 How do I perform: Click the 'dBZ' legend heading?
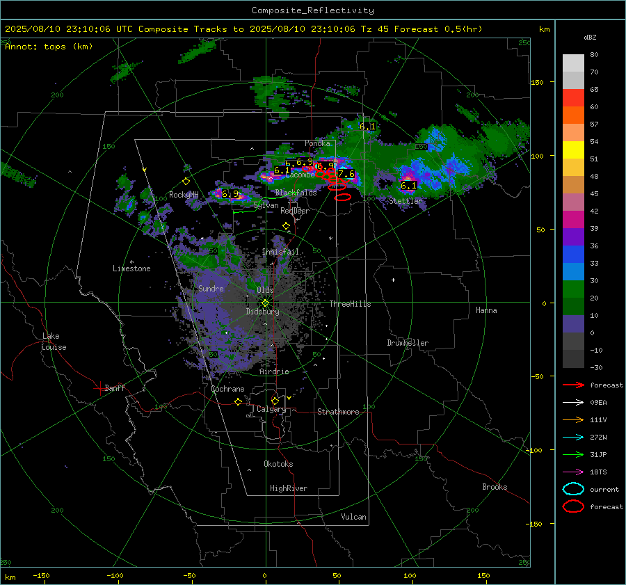pyautogui.click(x=590, y=37)
